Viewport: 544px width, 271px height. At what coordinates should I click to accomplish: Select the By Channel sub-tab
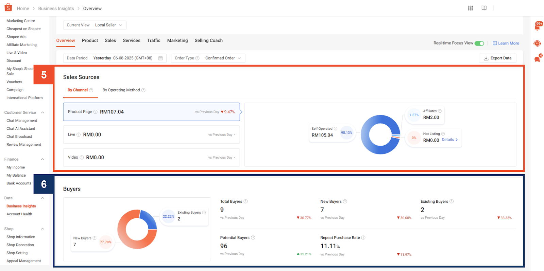[78, 90]
